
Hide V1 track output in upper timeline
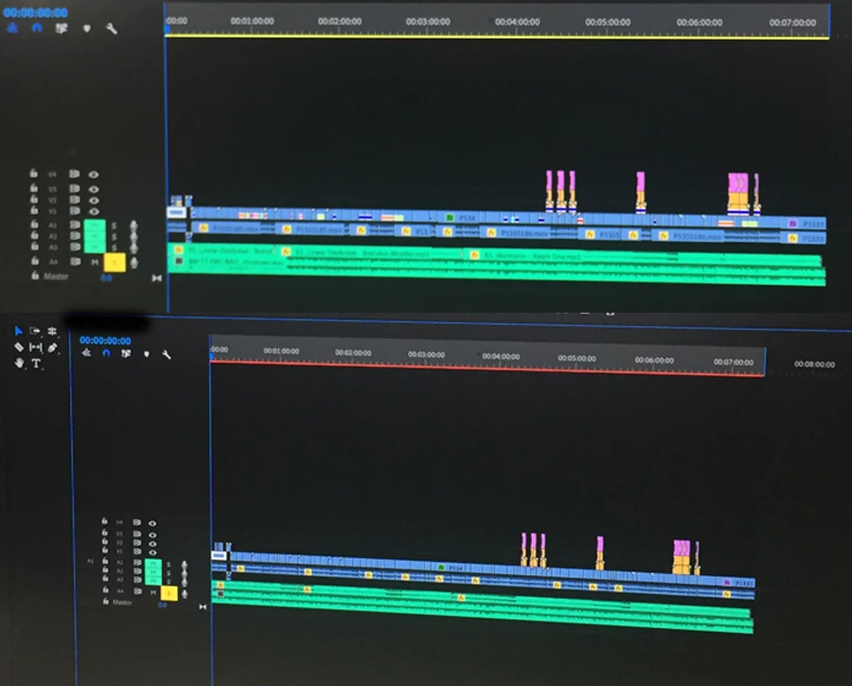point(94,211)
